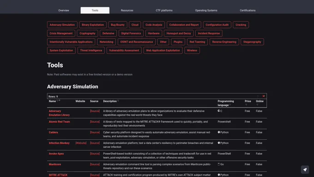Go to the Cracking category
The height and width of the screenshot is (177, 314).
pyautogui.click(x=241, y=25)
